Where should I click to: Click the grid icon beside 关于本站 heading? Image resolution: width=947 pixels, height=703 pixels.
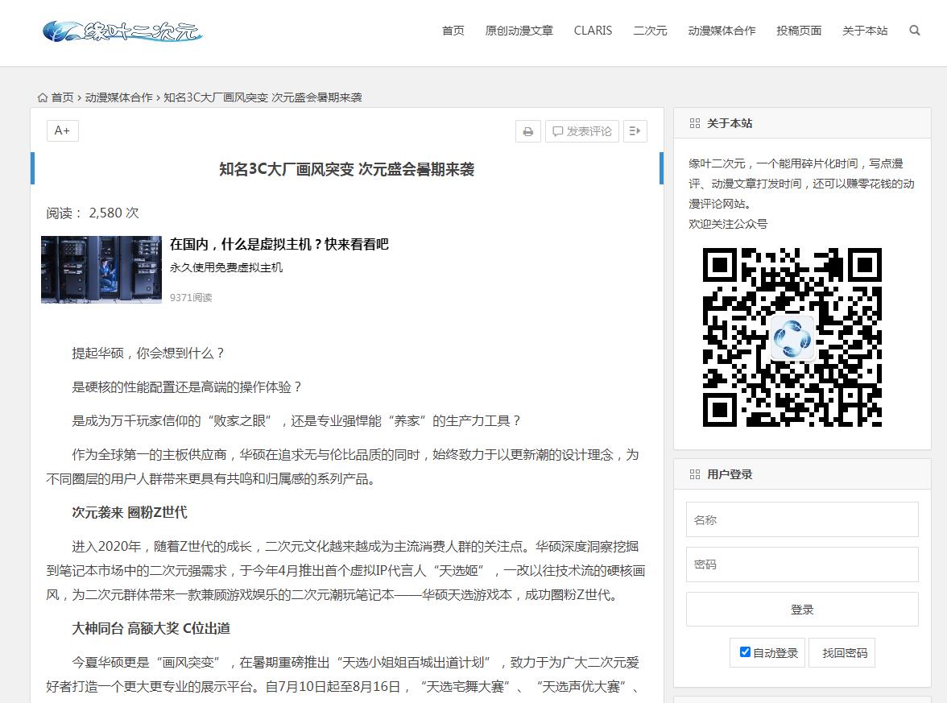[x=694, y=123]
